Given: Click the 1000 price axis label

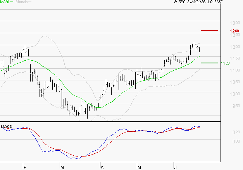Looking at the screenshot, I should 235,94.
